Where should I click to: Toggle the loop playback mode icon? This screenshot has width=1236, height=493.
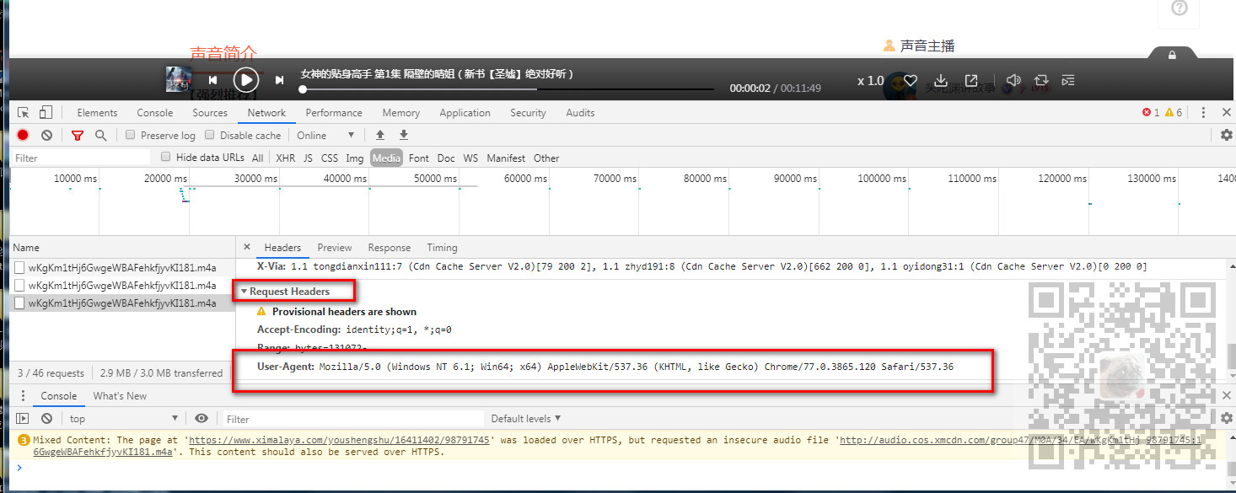coord(1041,81)
